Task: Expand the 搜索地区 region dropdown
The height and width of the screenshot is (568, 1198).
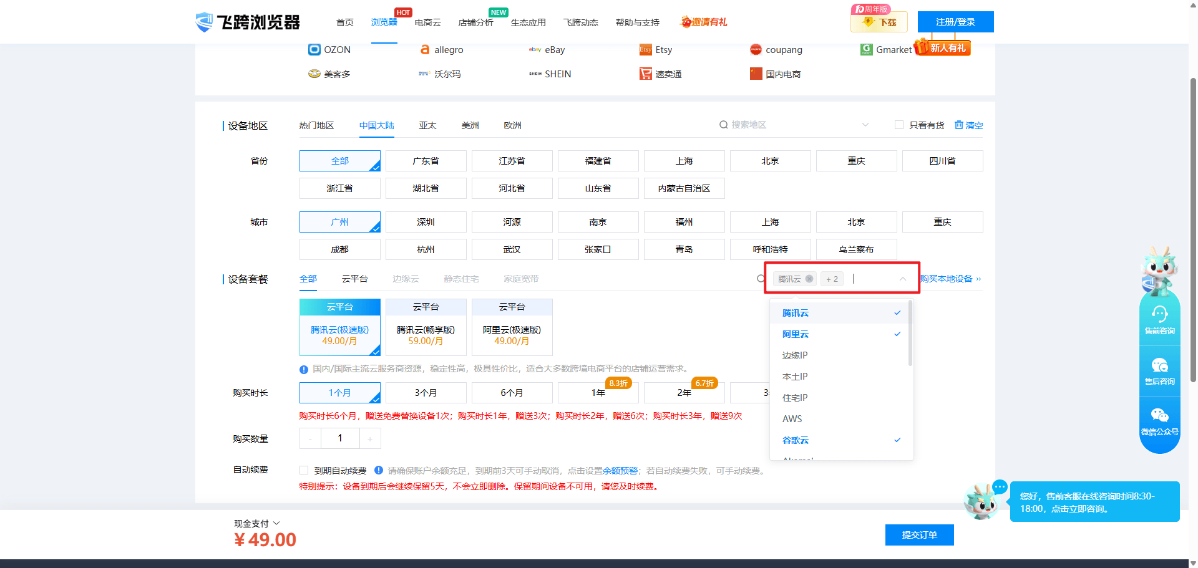Action: click(x=865, y=125)
